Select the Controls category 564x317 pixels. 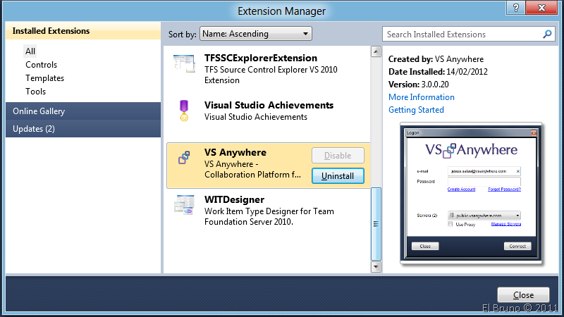[41, 65]
